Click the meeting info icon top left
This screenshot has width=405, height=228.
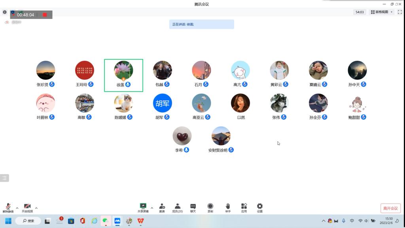pos(5,12)
